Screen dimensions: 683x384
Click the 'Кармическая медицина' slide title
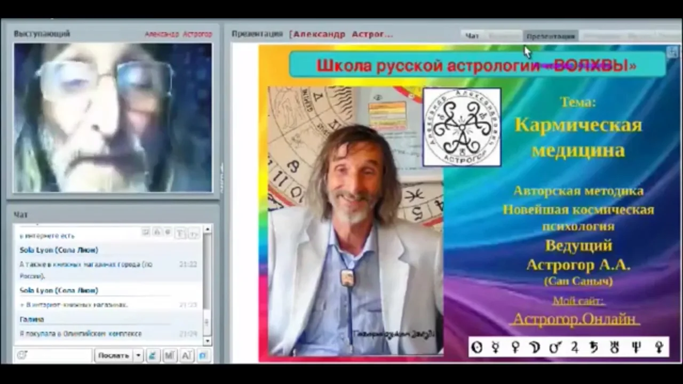[578, 137]
